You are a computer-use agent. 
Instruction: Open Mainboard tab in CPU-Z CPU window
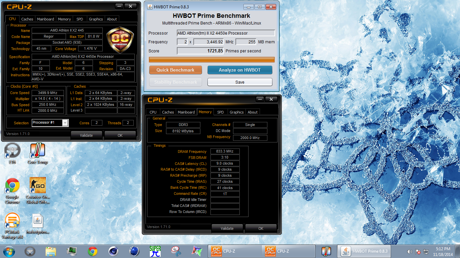click(45, 19)
